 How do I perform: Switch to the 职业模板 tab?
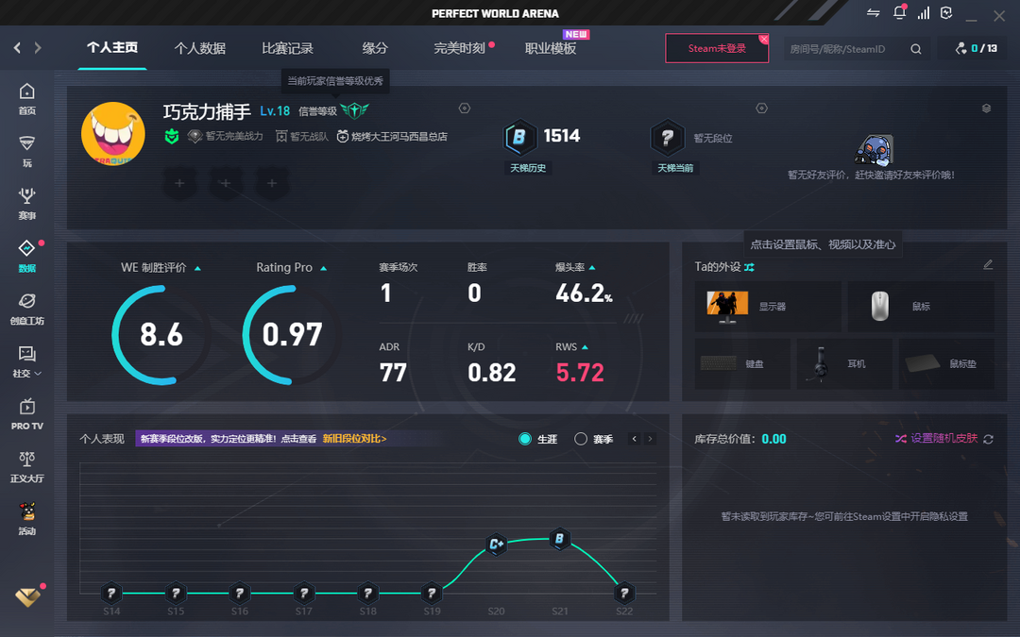551,48
